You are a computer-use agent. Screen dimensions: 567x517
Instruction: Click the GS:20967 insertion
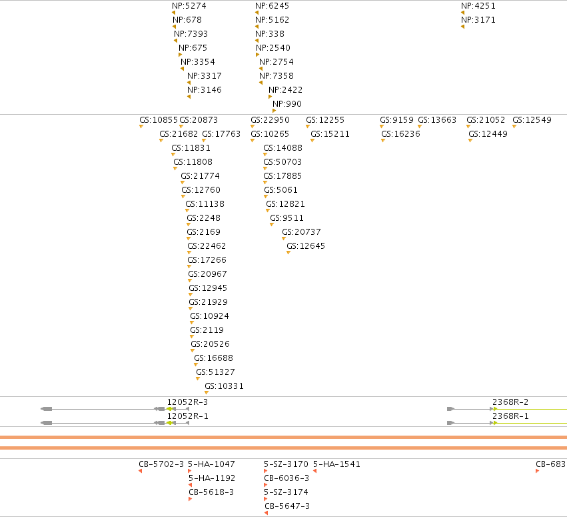click(208, 274)
